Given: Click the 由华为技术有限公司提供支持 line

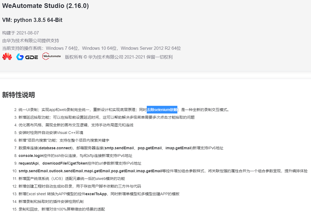Looking at the screenshot, I should (x=31, y=41).
